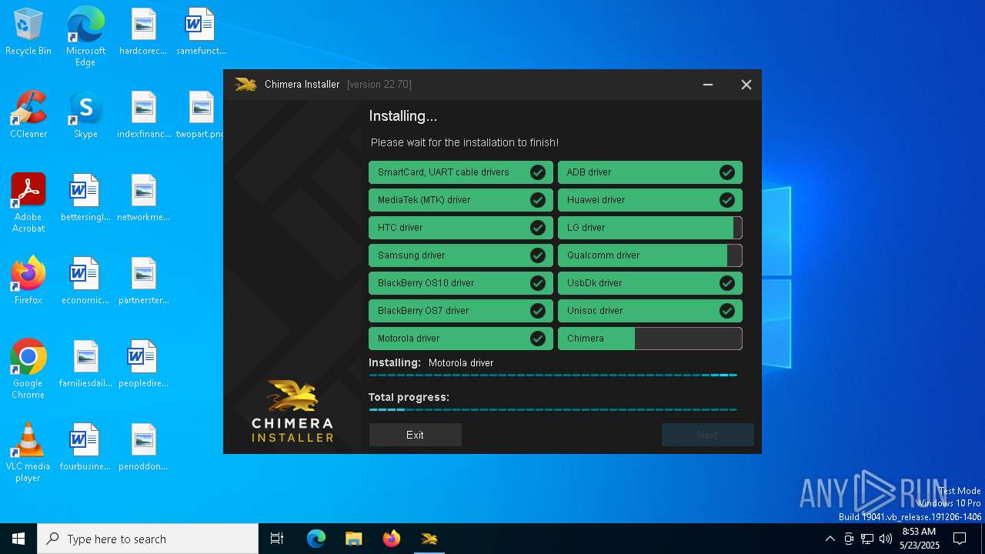Viewport: 985px width, 554px height.
Task: Select the fourbusine... Word document on desktop
Action: (85, 448)
